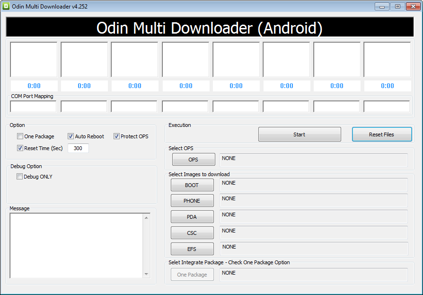Select the PHONE image button
This screenshot has width=423, height=295.
coord(192,201)
